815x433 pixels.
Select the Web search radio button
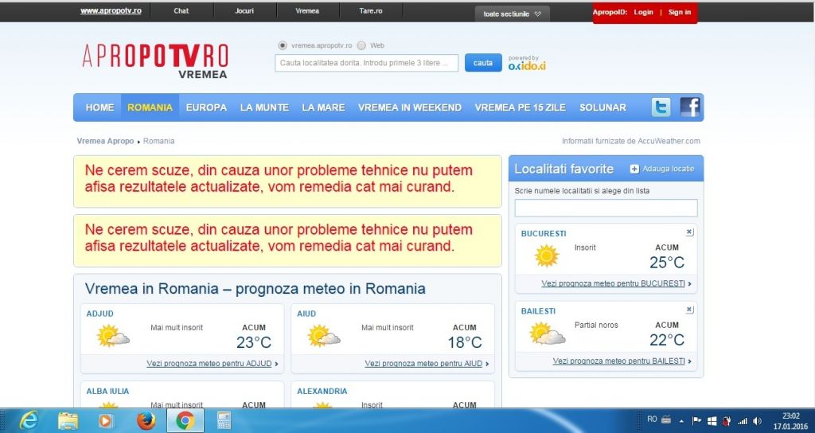(x=361, y=45)
